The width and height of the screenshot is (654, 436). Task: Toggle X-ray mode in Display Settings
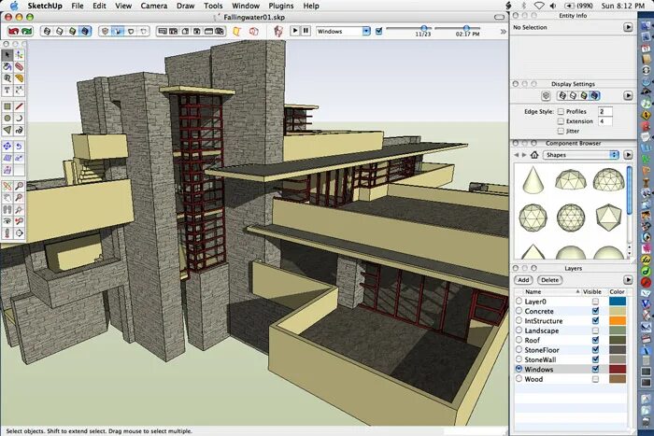point(546,96)
